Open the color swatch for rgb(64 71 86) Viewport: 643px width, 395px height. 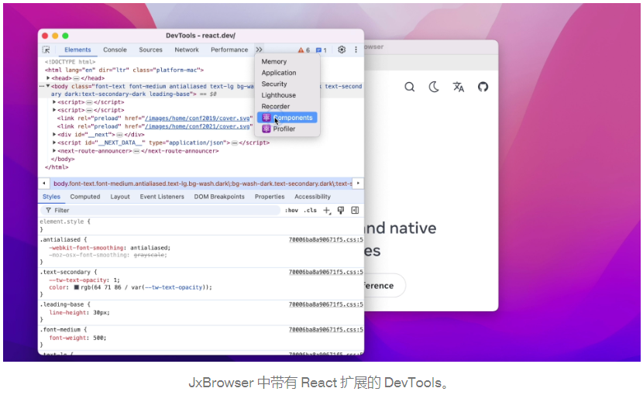[76, 287]
